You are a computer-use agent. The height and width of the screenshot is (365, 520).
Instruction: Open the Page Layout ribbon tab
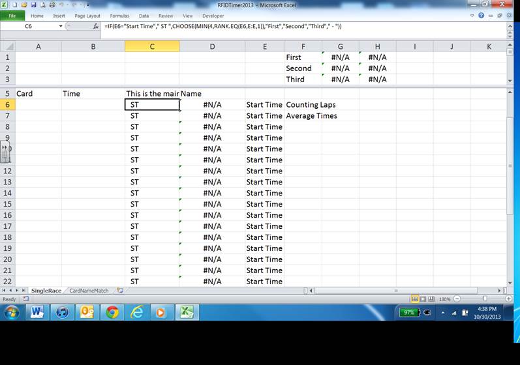87,16
